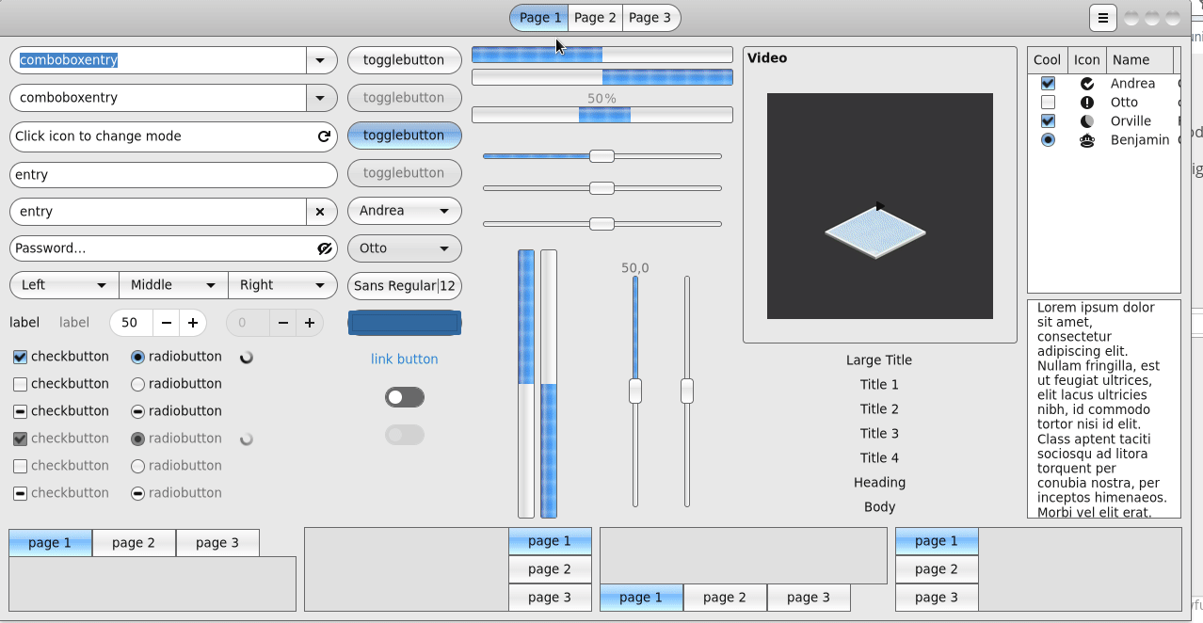Click the pressed blue togglebutton
Viewport: 1203px width, 623px height.
405,136
